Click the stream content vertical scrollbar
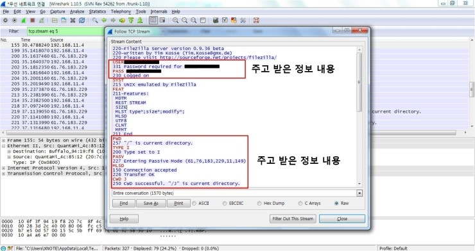The height and width of the screenshot is (251, 475). (359, 117)
